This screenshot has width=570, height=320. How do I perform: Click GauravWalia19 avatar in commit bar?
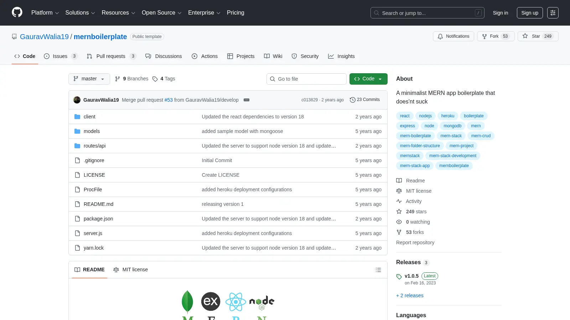[x=77, y=100]
